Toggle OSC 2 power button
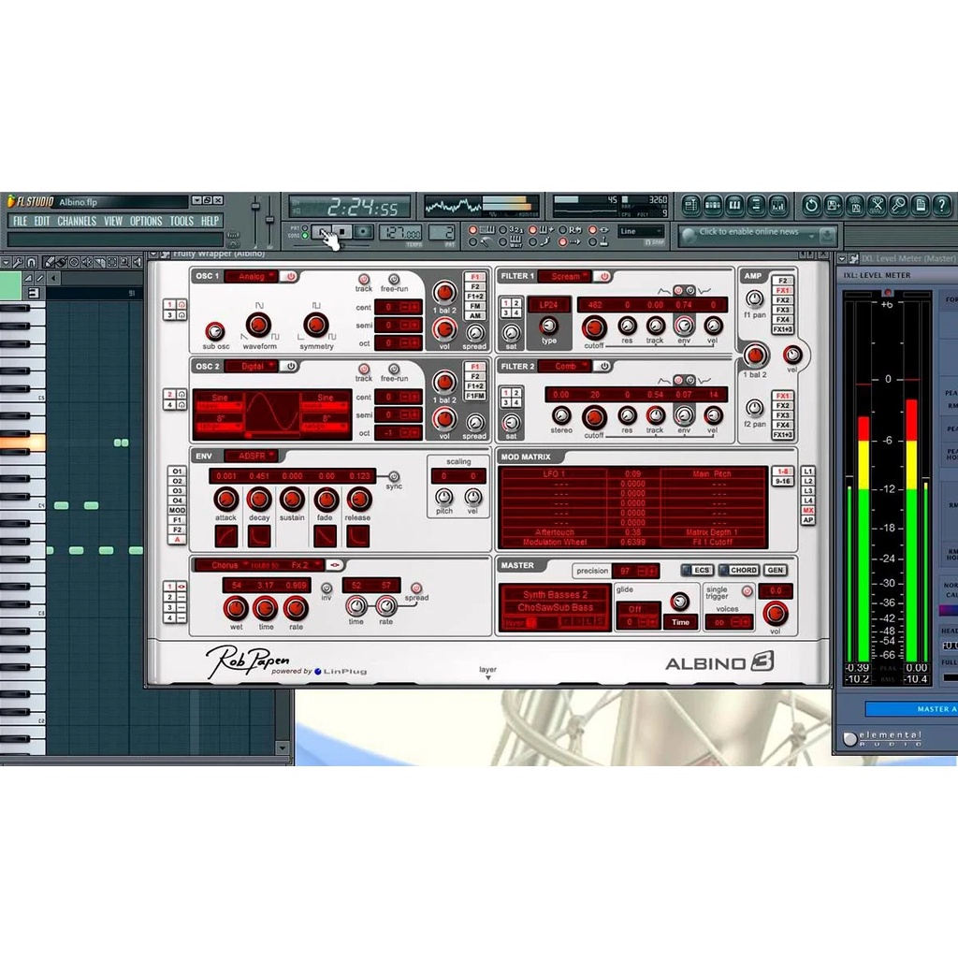The width and height of the screenshot is (958, 958). (x=291, y=366)
